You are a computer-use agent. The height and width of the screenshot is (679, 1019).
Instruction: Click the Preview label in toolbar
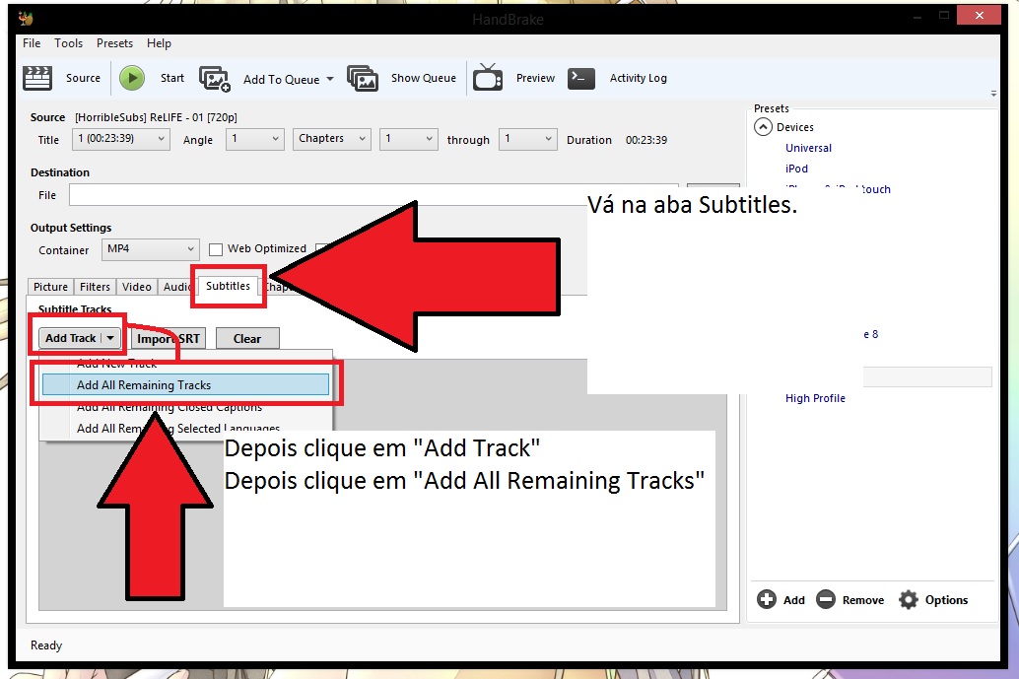pyautogui.click(x=535, y=78)
